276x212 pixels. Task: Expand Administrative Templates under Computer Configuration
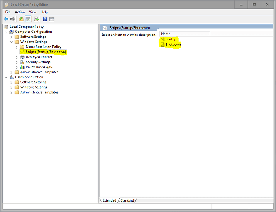(x=12, y=72)
